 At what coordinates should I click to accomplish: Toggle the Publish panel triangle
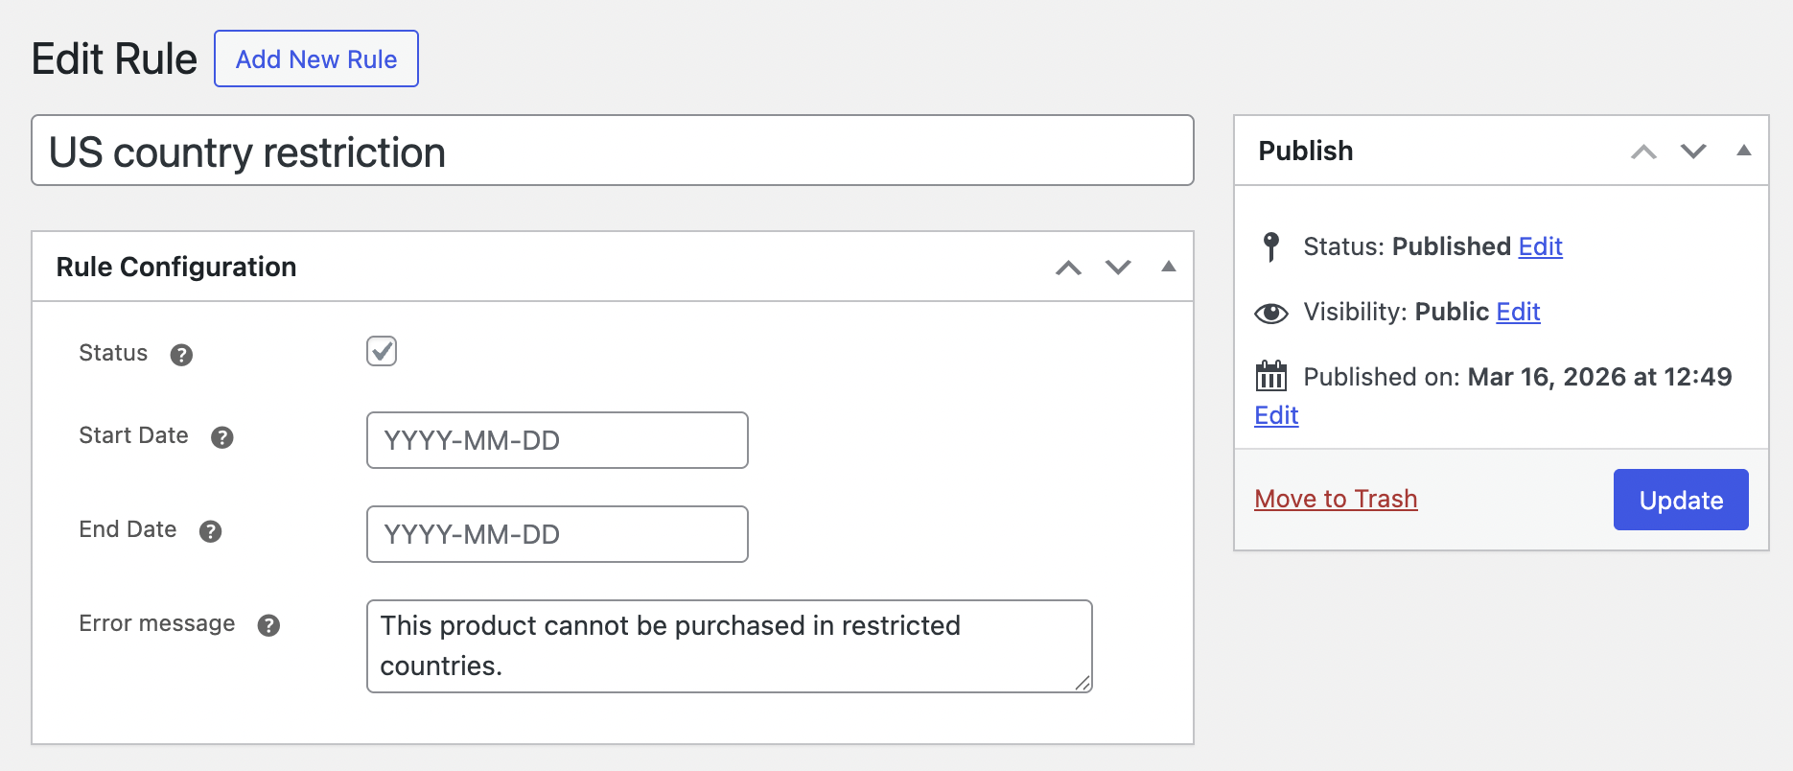click(x=1743, y=151)
